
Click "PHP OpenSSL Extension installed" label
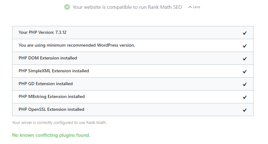[51, 109]
